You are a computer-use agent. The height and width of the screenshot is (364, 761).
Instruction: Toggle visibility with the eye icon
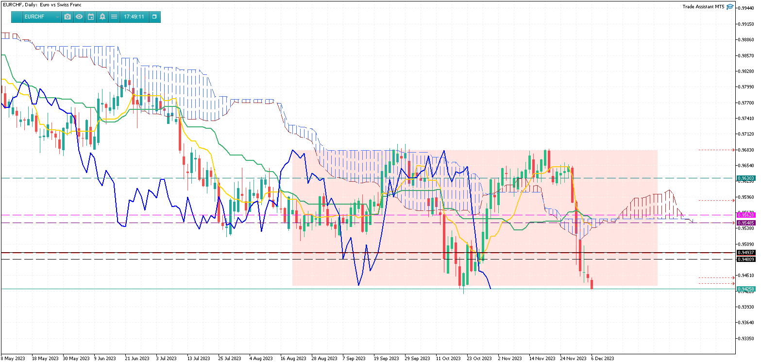pos(79,17)
